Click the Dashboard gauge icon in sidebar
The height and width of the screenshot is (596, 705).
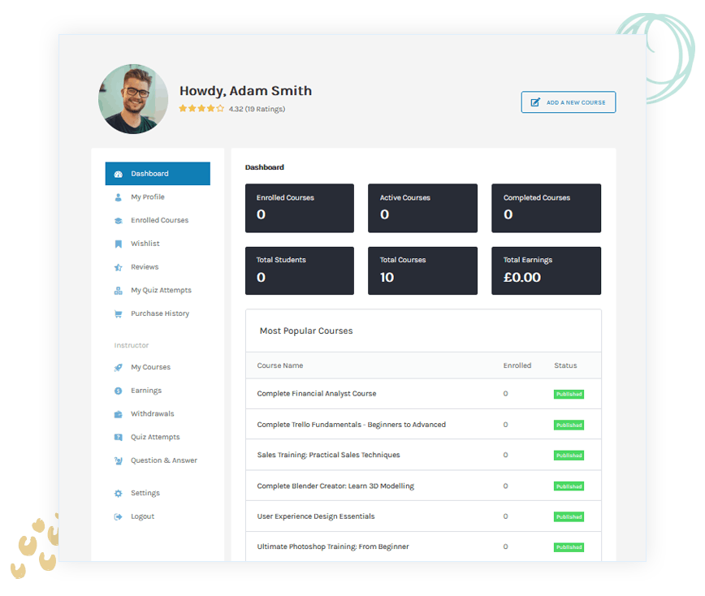[x=118, y=174]
